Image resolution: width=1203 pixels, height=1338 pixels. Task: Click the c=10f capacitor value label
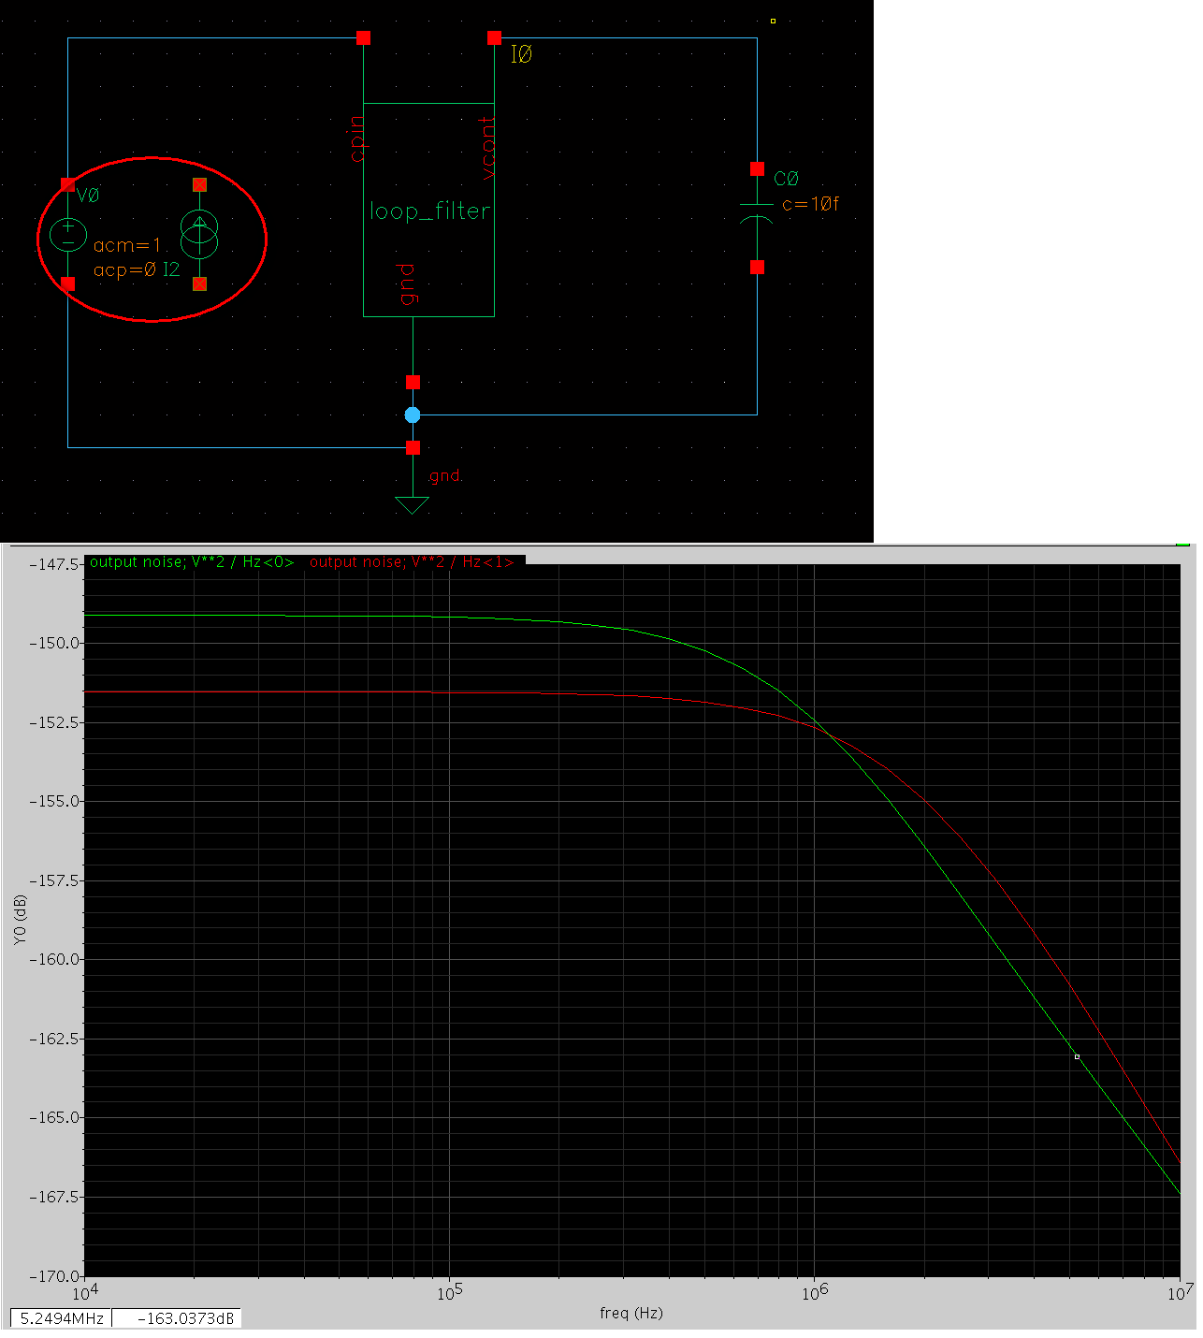810,204
